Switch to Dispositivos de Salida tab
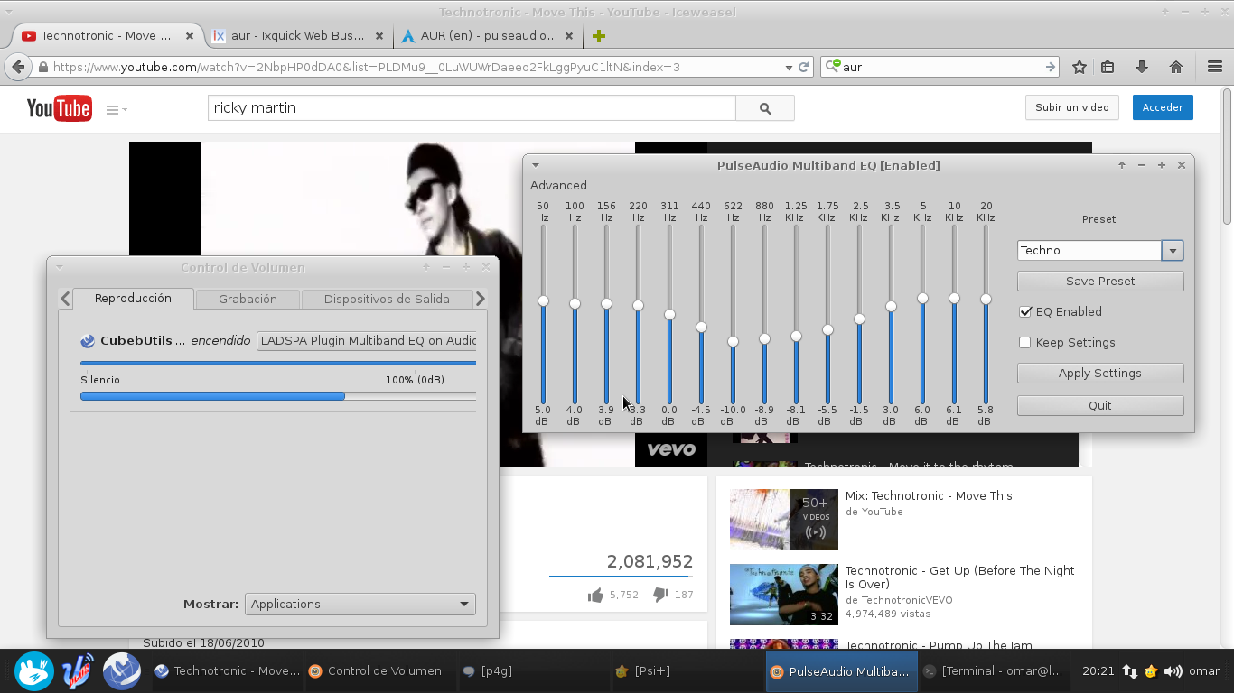This screenshot has height=693, width=1234. [387, 299]
